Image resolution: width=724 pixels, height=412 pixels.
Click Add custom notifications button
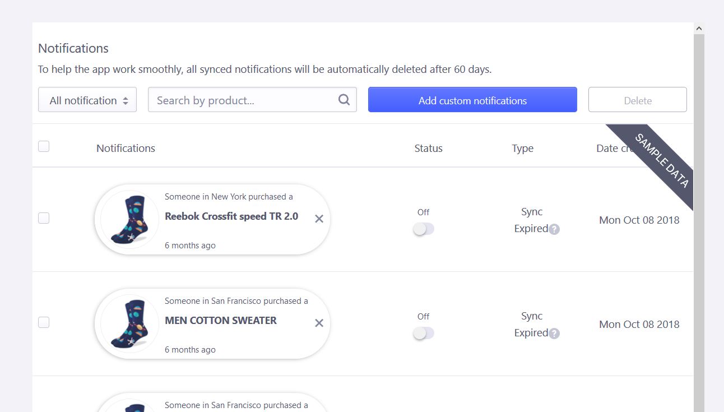(472, 100)
